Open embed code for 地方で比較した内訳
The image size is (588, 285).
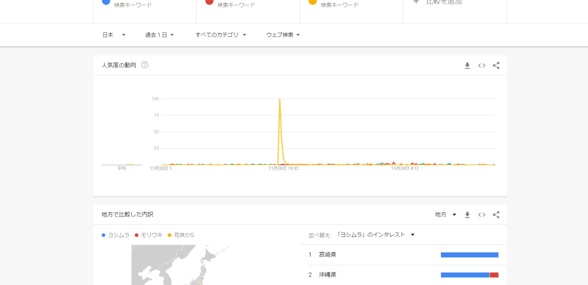[x=481, y=215]
